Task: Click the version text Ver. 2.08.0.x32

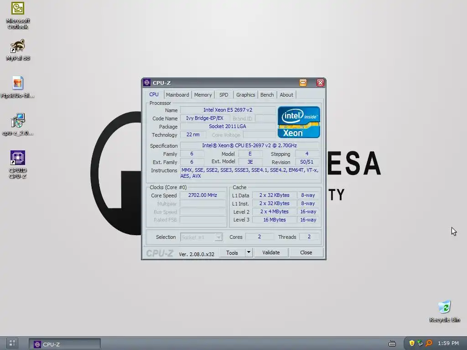Action: 197,254
